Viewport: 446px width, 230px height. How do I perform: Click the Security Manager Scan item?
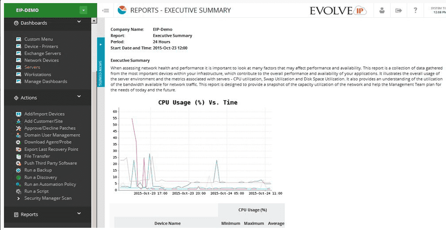click(48, 198)
